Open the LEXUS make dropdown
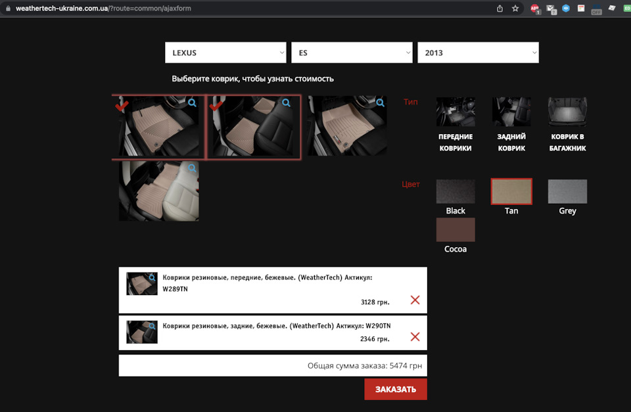The image size is (631, 412). (x=225, y=53)
